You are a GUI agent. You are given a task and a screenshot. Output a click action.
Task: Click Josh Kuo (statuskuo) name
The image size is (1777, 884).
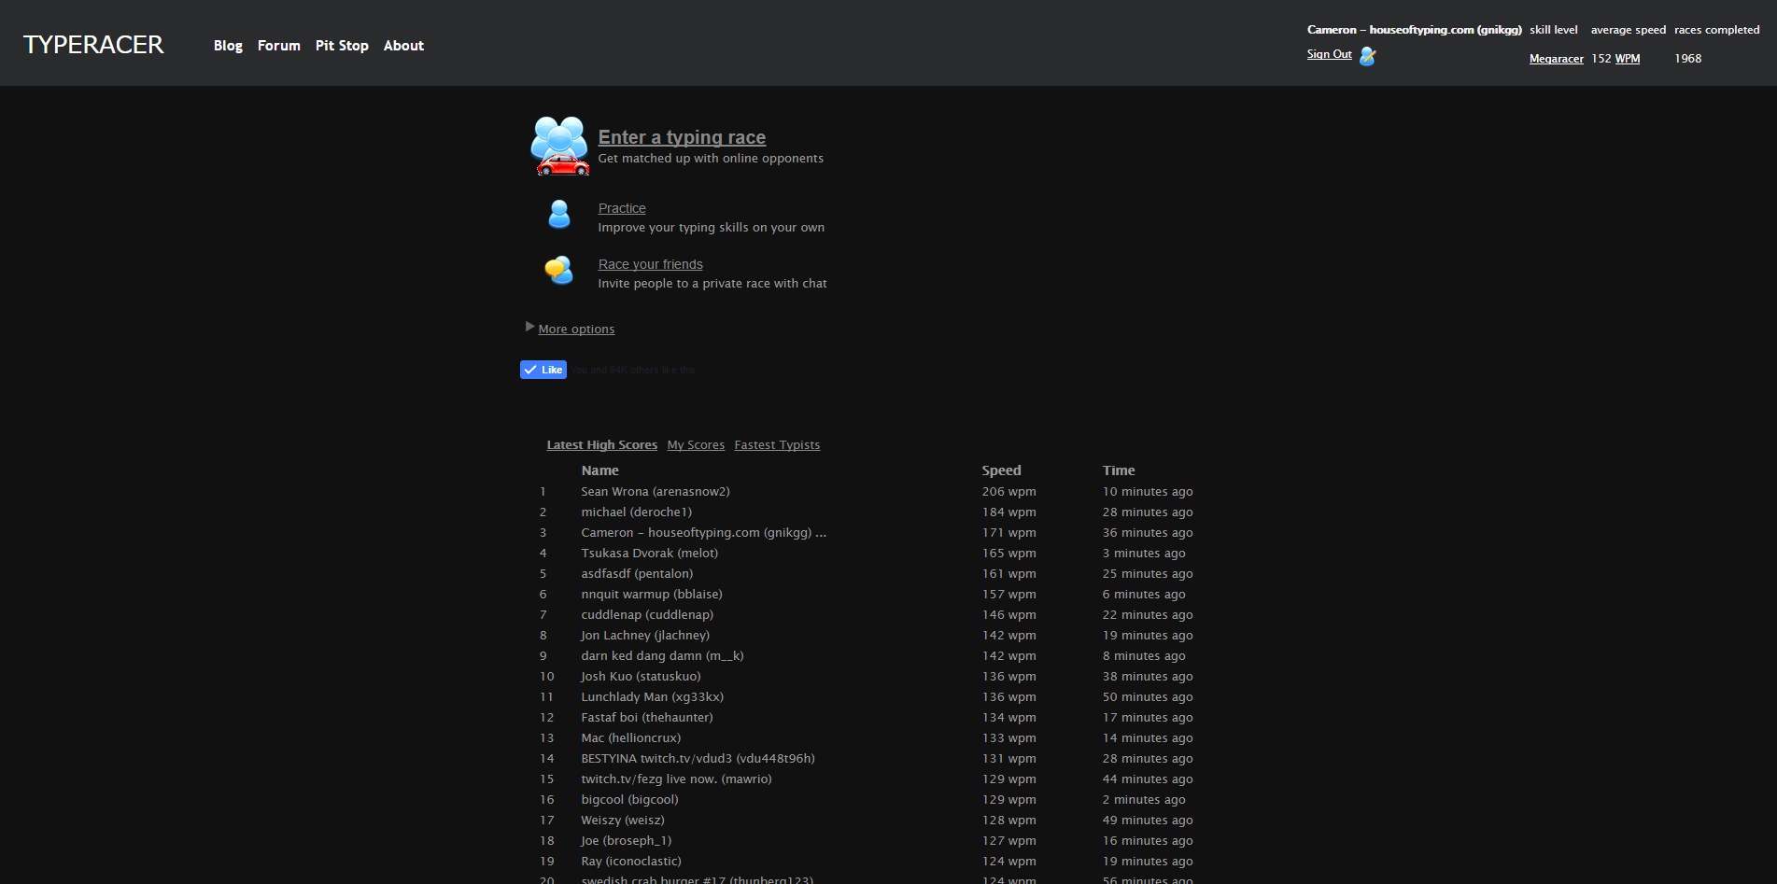[x=641, y=677]
